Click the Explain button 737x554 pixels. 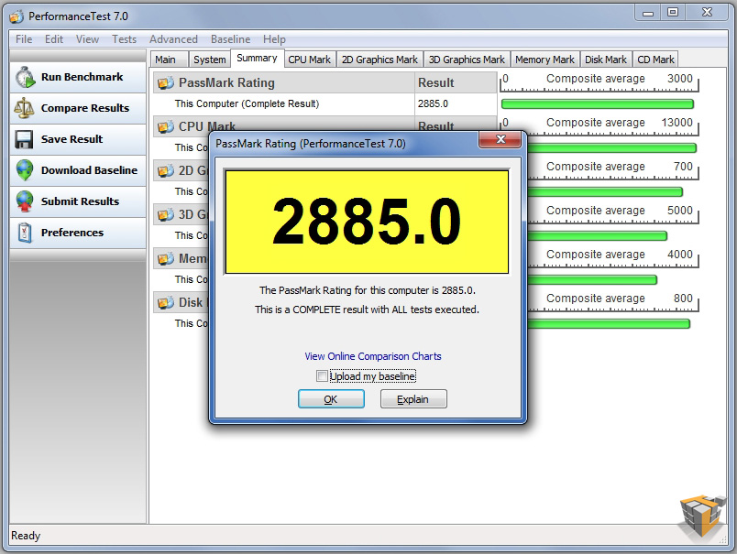[413, 399]
